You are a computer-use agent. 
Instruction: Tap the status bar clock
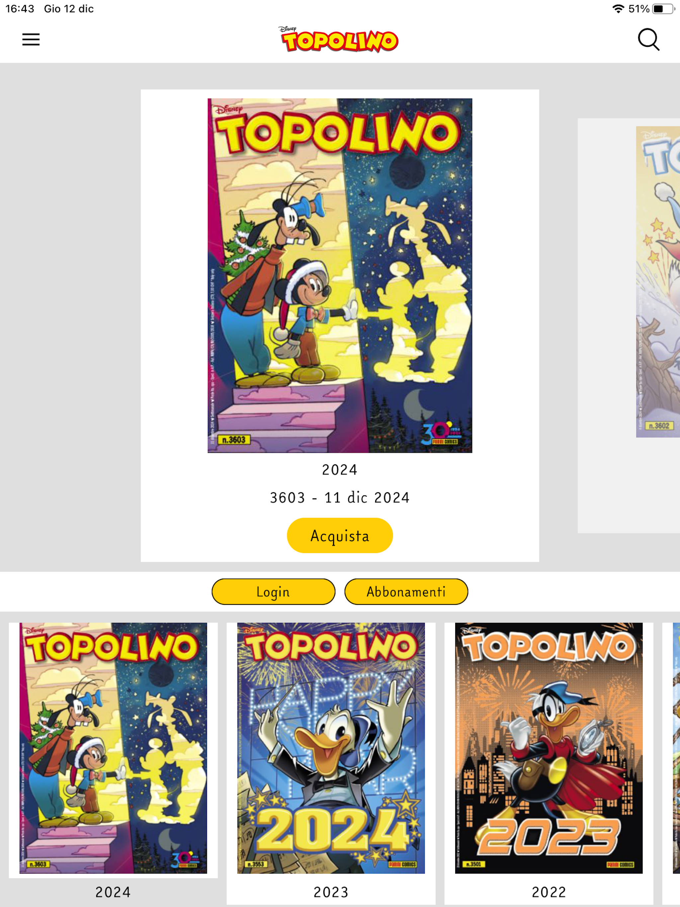point(20,9)
